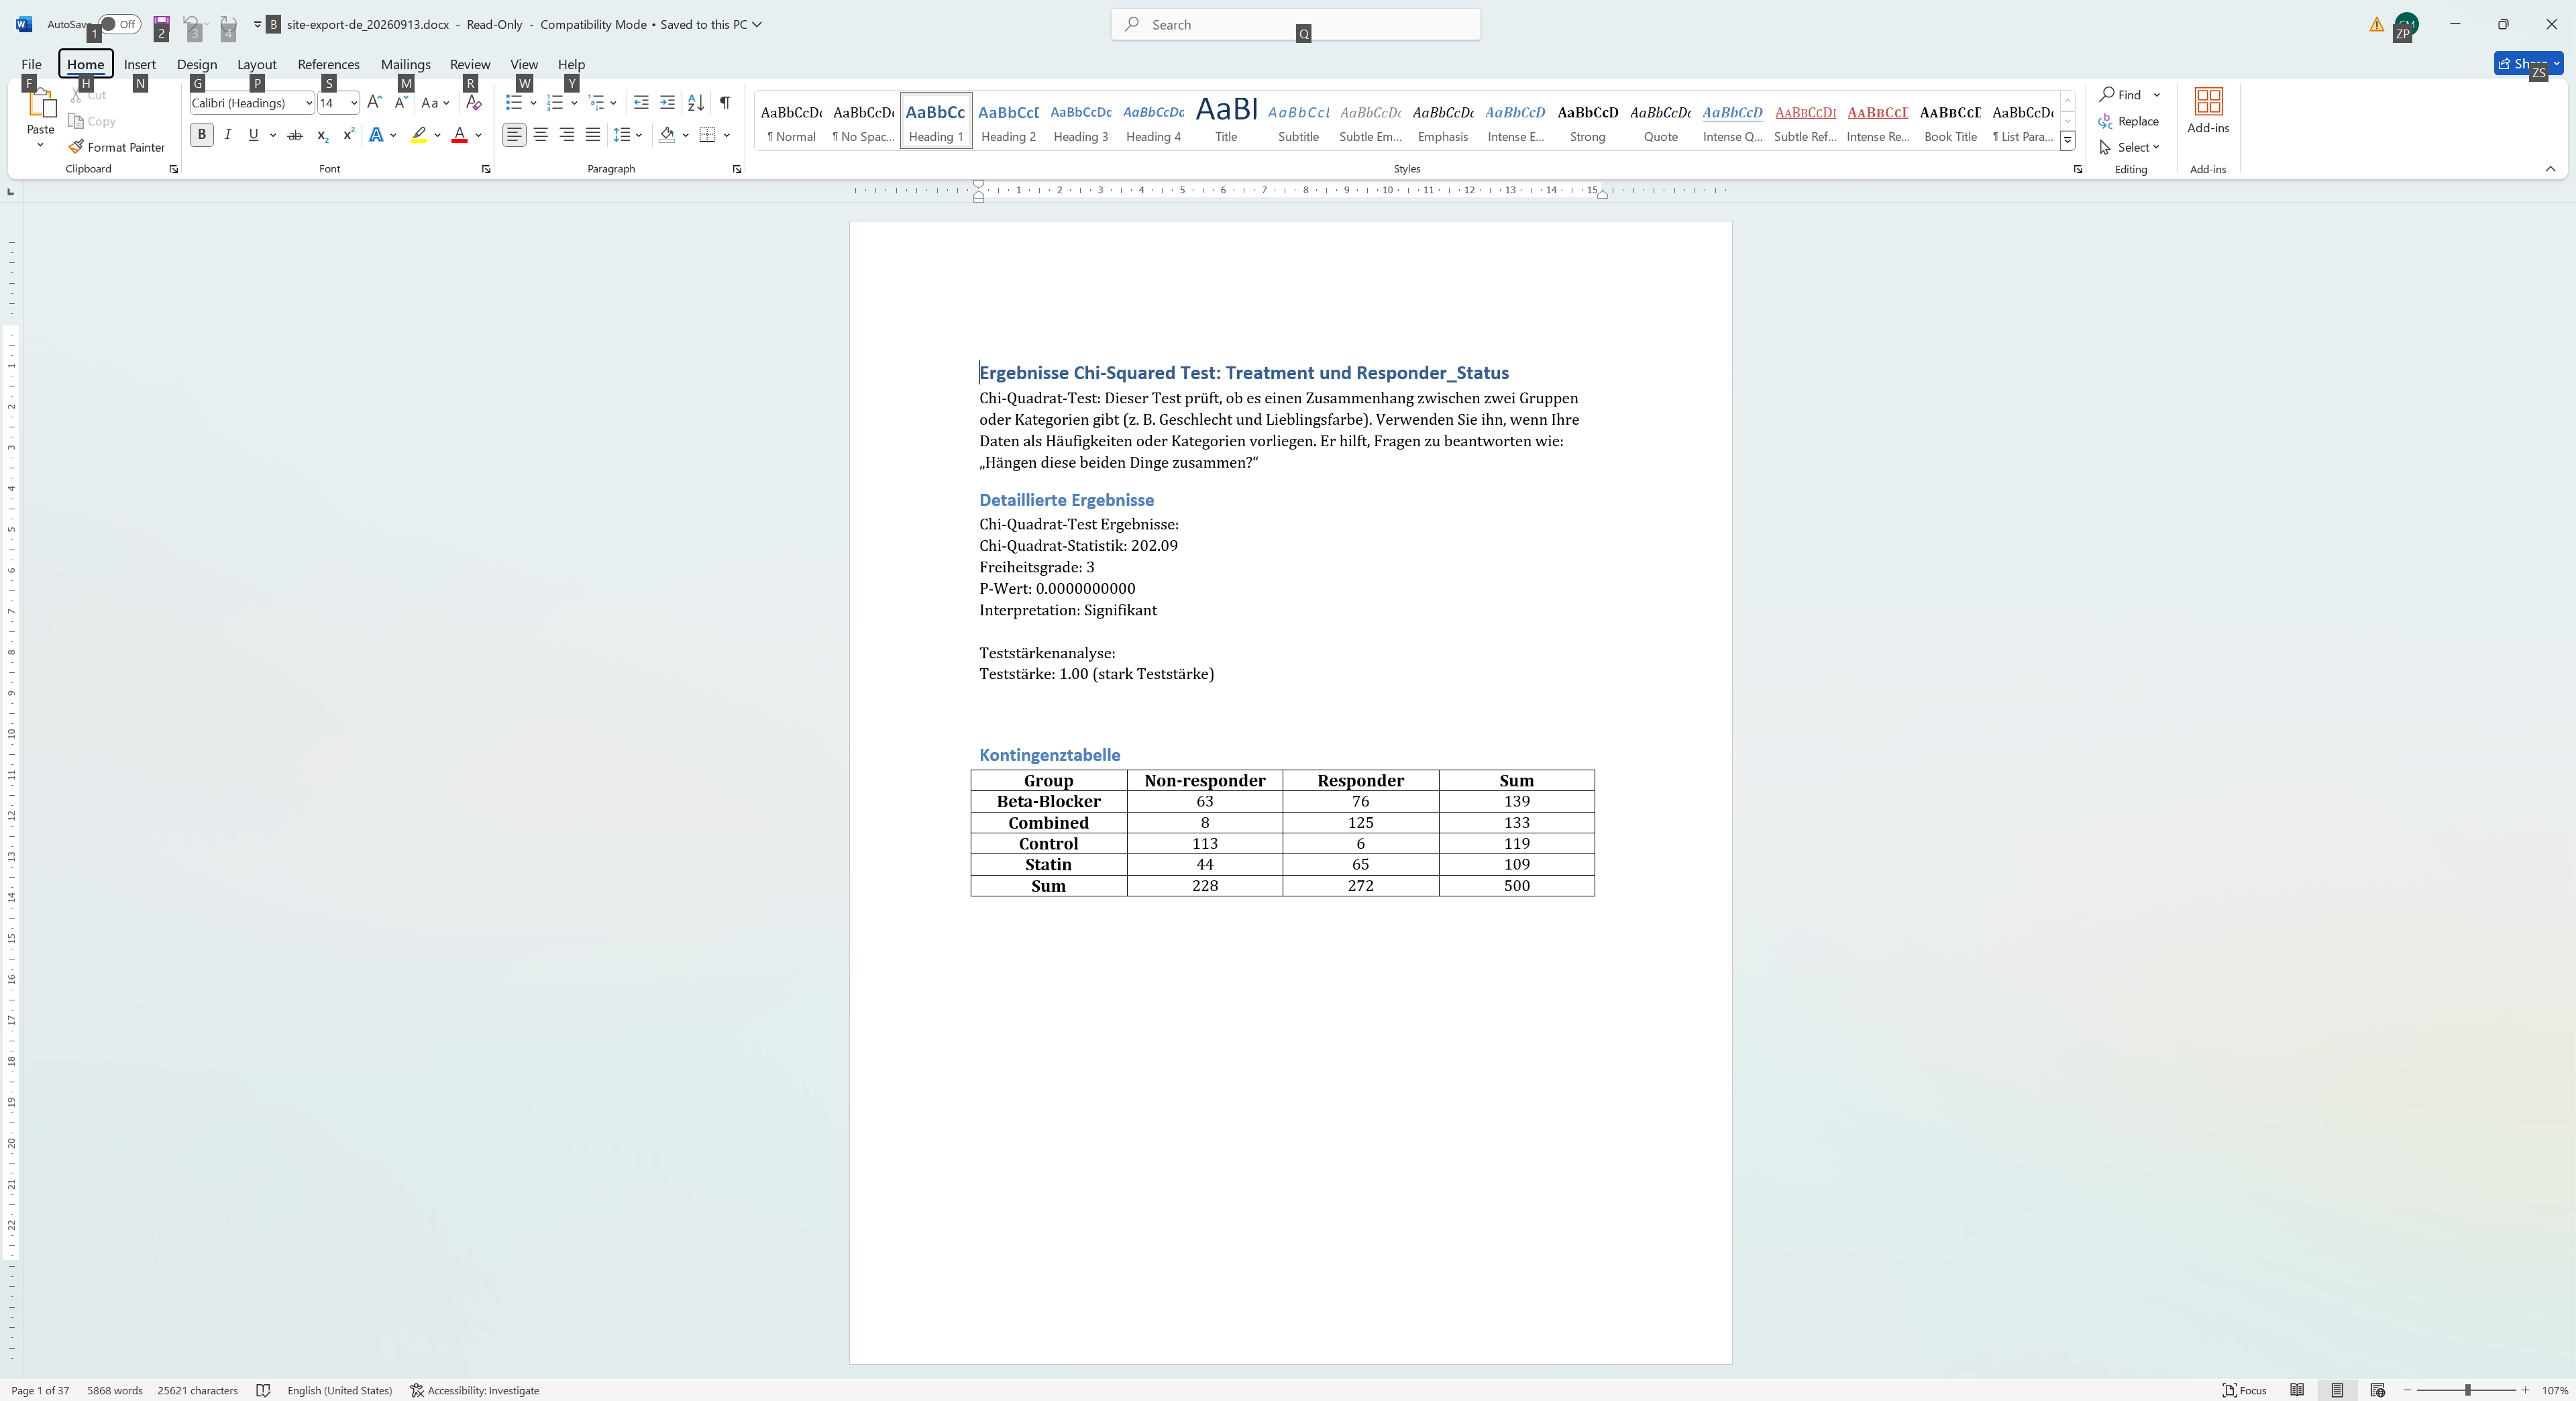Click Accessibility: Investigate status
This screenshot has width=2576, height=1401.
[x=475, y=1390]
